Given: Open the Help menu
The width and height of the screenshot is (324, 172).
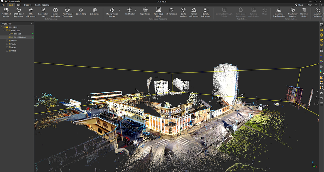Looking at the screenshot, I should 309,5.
